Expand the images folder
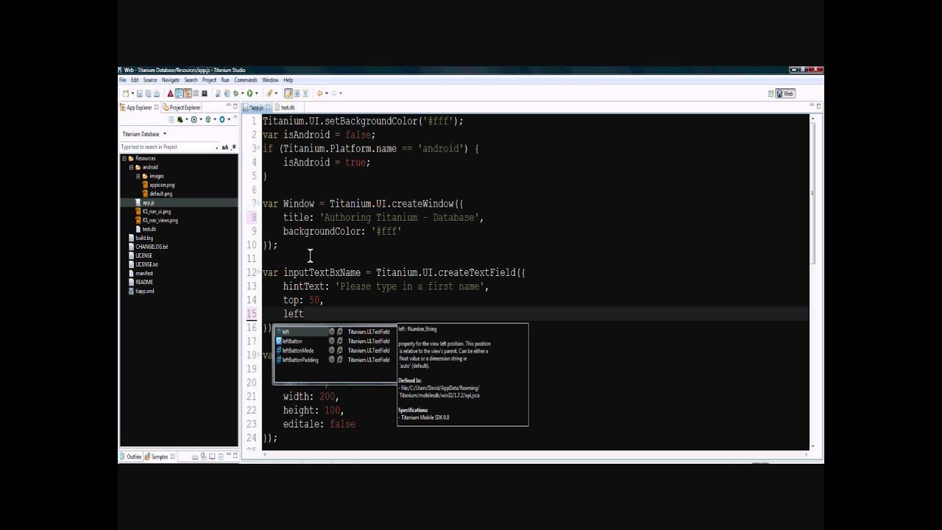 (x=138, y=176)
